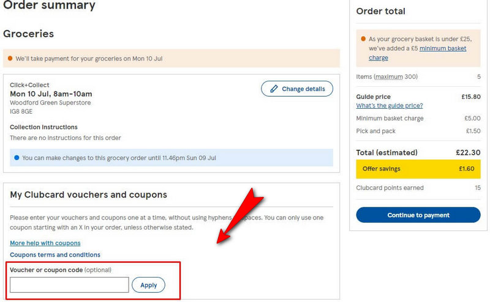Click the Order summary heading
Screen dimensions: 490x302
pos(49,6)
